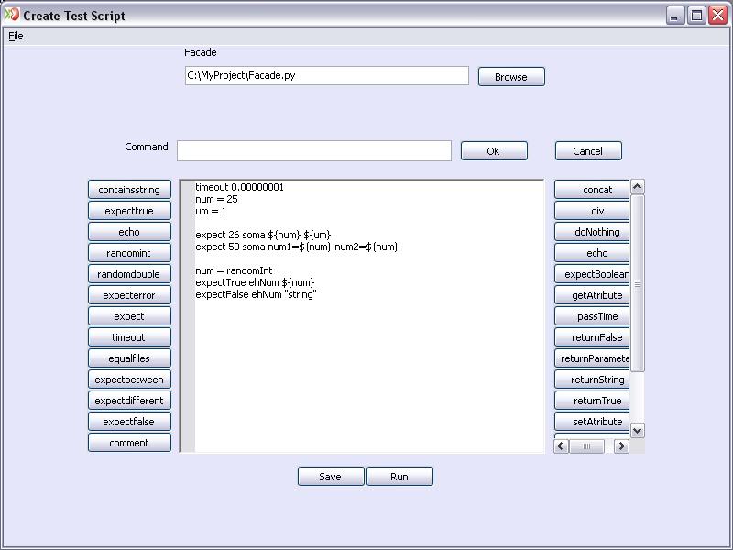Click the Command text input field
Screen dimensions: 733x550
pos(313,151)
